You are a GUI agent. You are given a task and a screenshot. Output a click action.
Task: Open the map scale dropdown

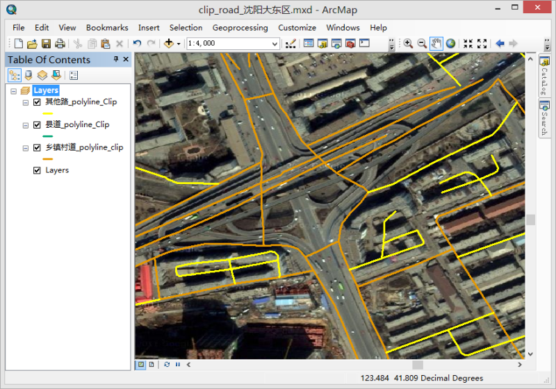tap(275, 44)
